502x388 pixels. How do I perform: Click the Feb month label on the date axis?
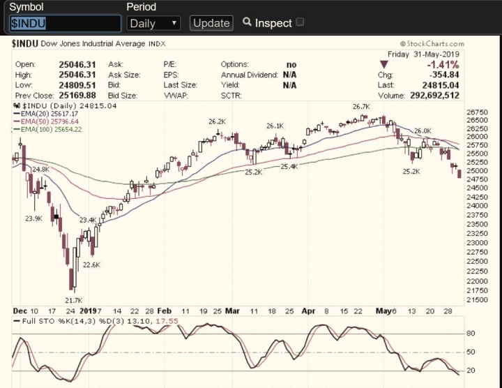165,311
